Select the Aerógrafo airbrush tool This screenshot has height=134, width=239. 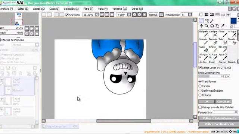click(x=213, y=33)
